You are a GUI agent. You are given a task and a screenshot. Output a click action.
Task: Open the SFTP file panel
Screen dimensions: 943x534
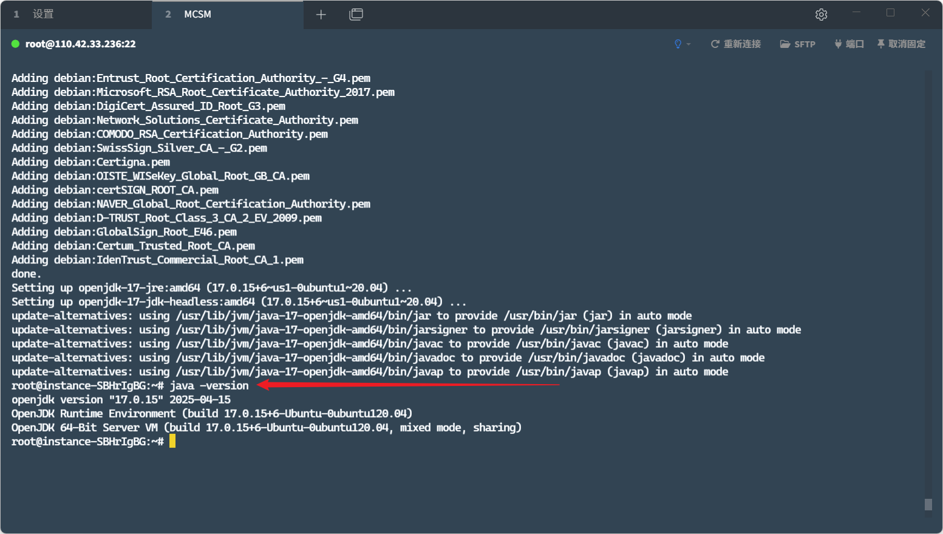click(797, 44)
